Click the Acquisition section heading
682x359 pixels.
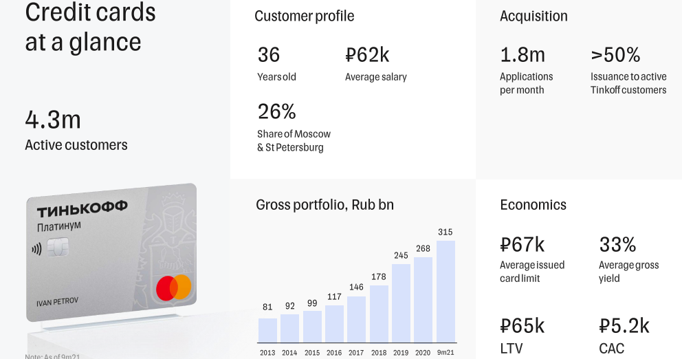pyautogui.click(x=533, y=16)
